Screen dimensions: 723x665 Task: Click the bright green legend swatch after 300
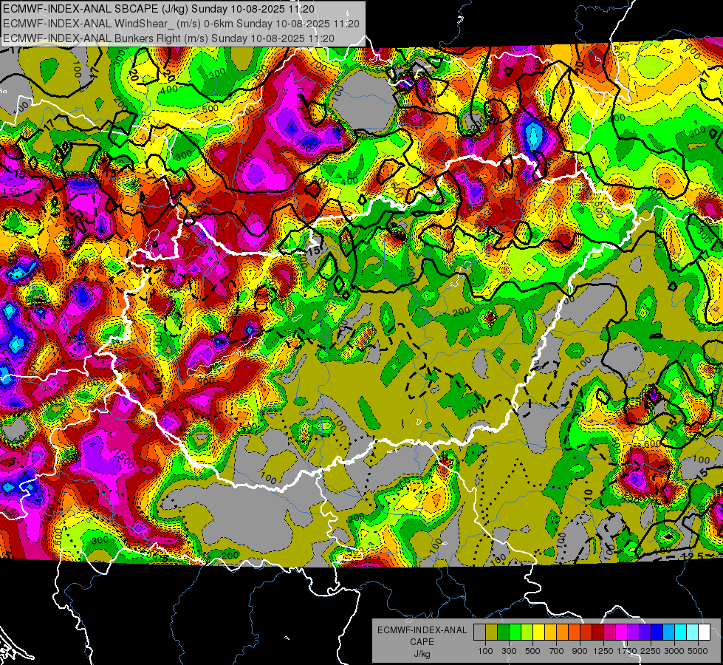coord(515,632)
